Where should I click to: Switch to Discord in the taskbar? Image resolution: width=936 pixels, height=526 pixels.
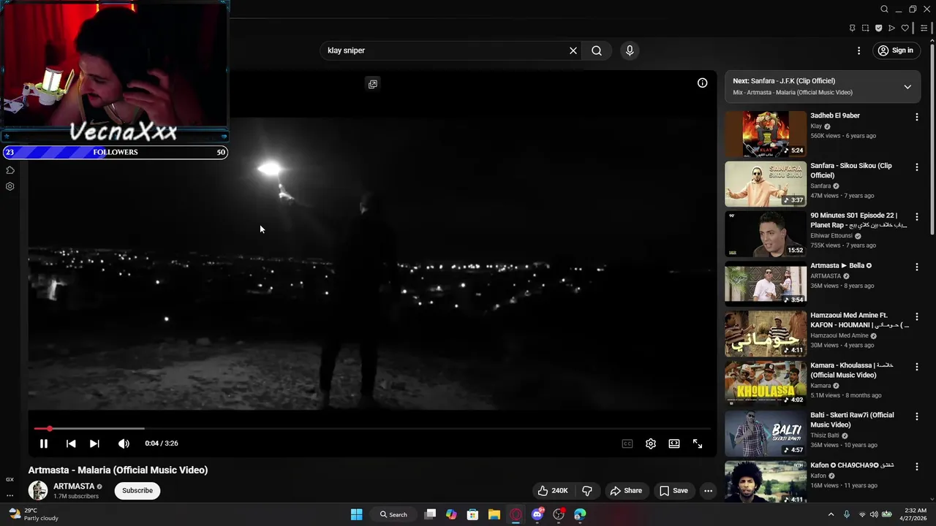537,514
